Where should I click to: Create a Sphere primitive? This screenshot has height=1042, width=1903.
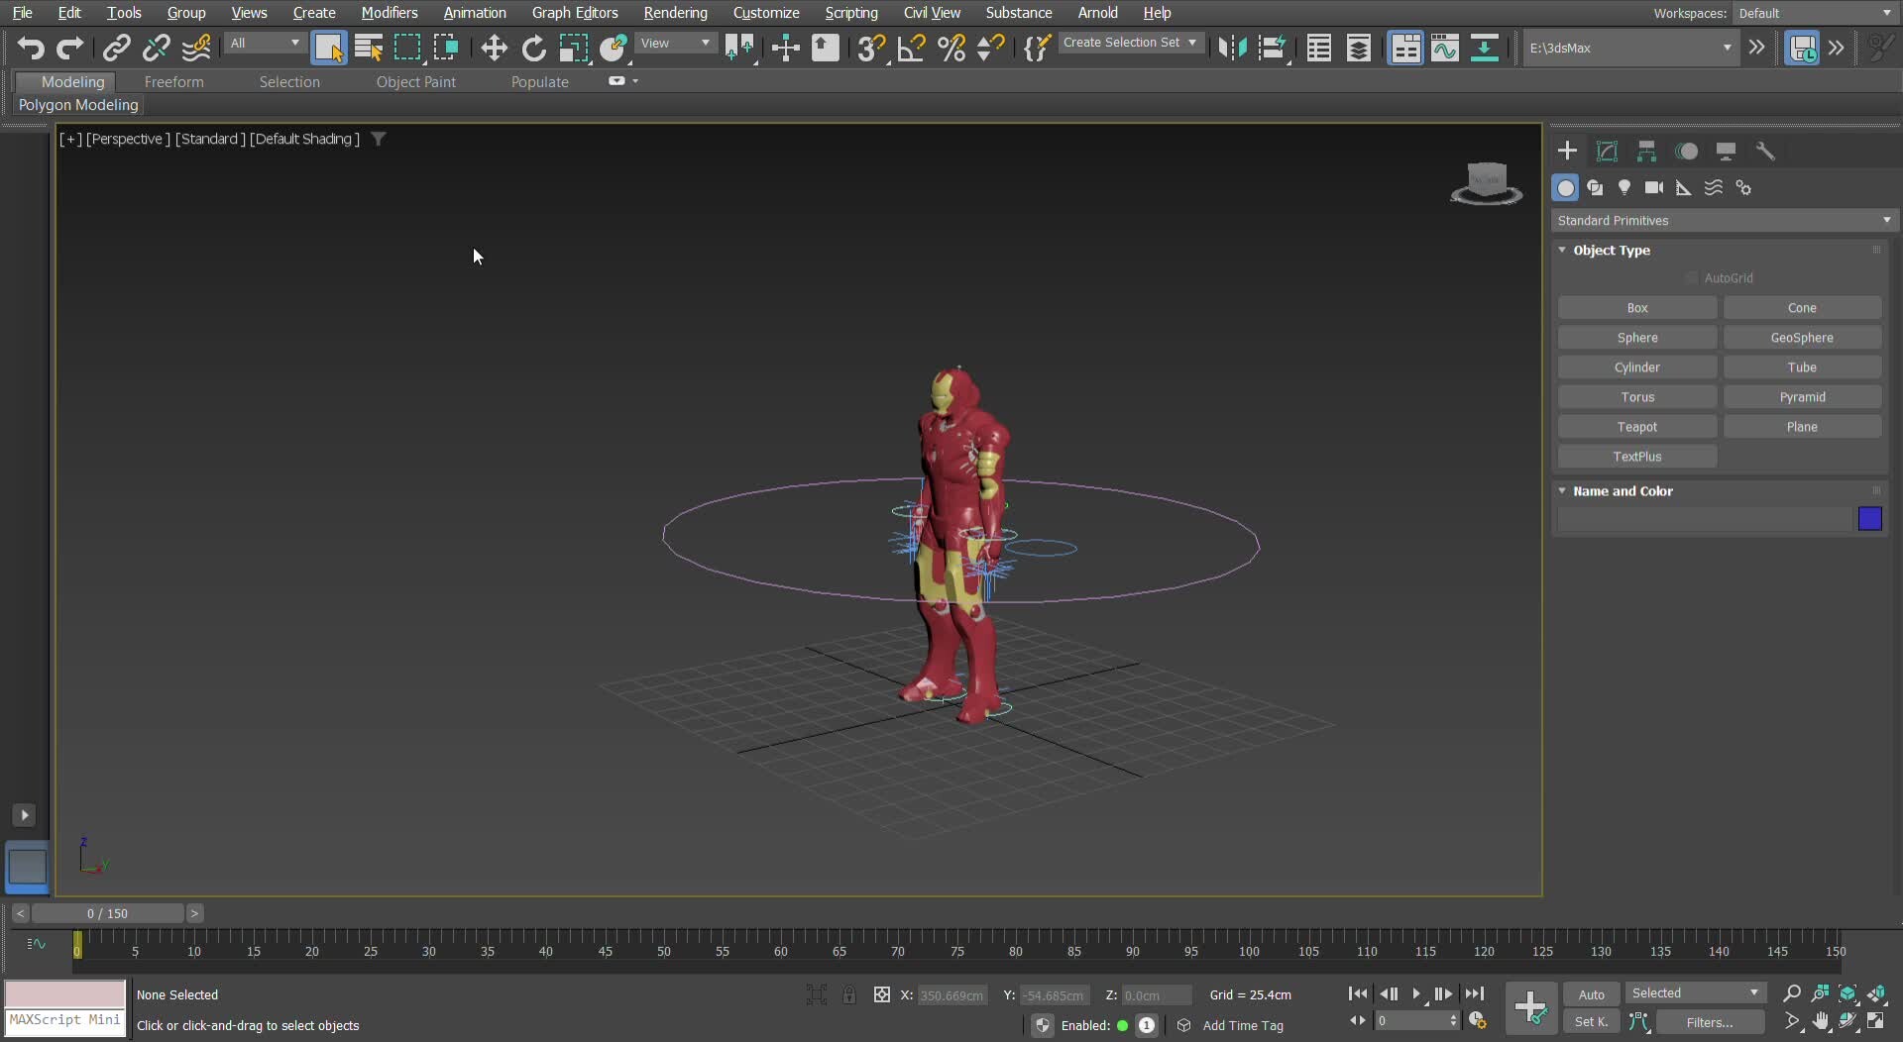(1636, 338)
